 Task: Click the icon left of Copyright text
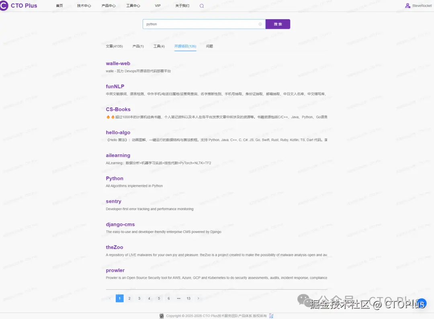click(162, 316)
